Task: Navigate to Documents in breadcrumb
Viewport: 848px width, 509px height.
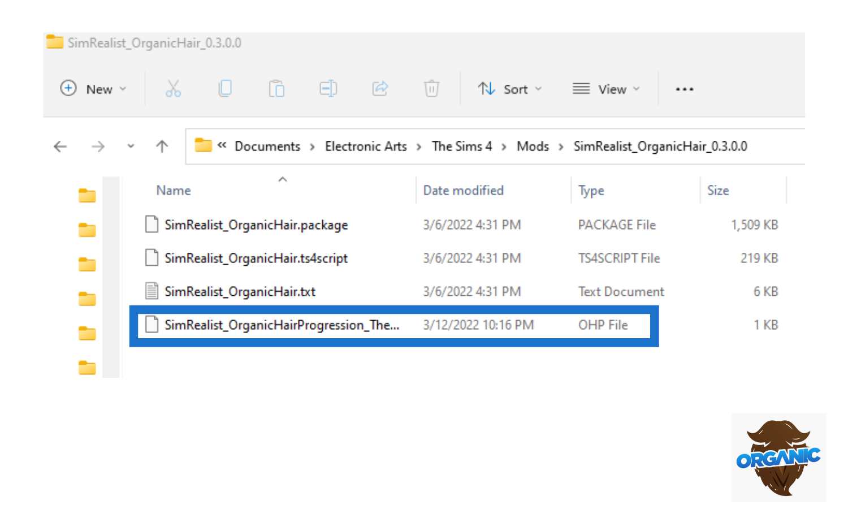Action: [x=267, y=146]
